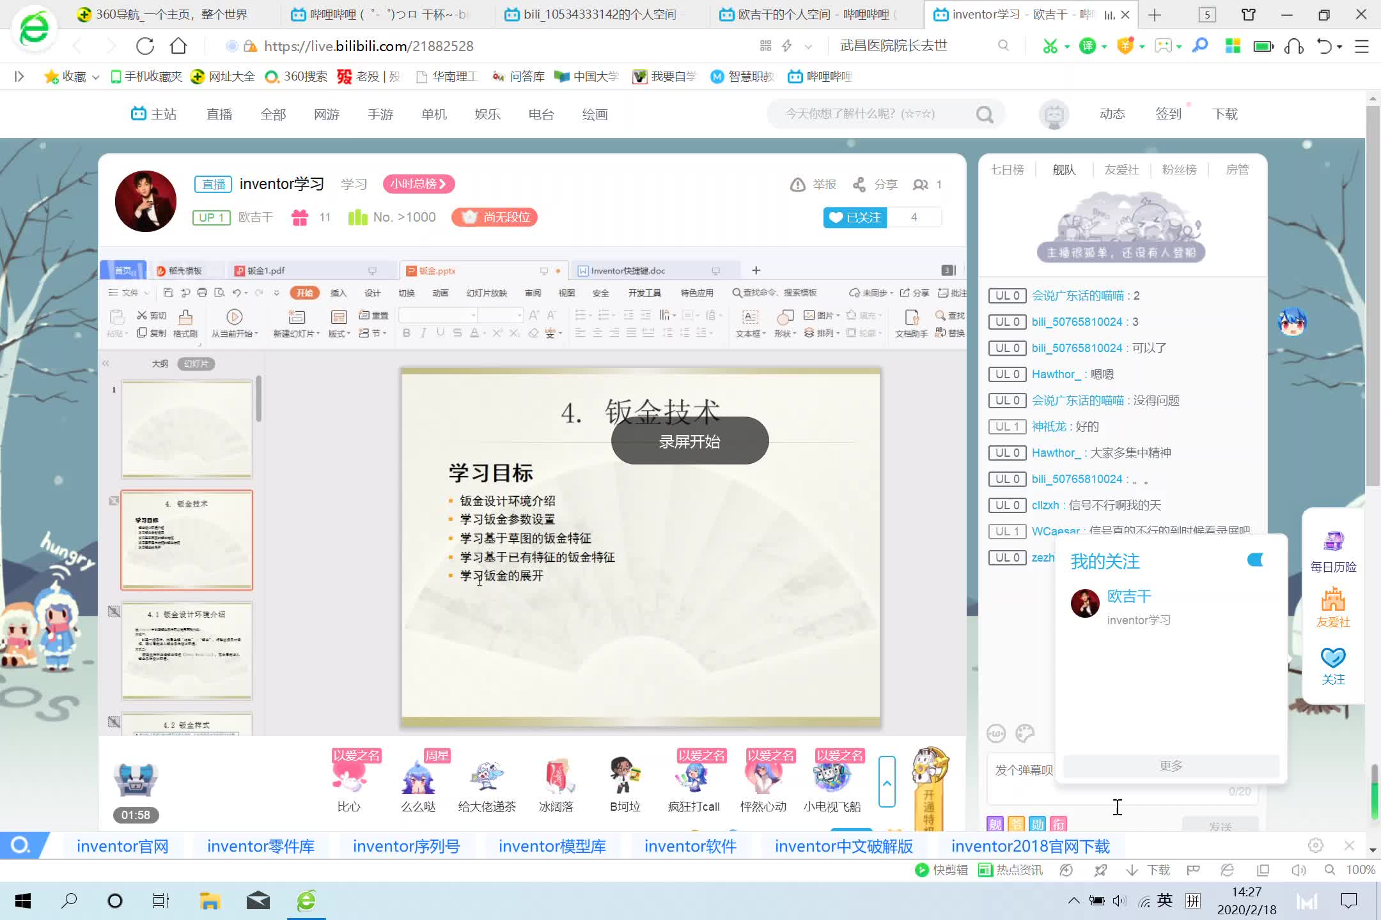Toggle the 我的关注 panel switch
This screenshot has height=920, width=1381.
(x=1255, y=560)
